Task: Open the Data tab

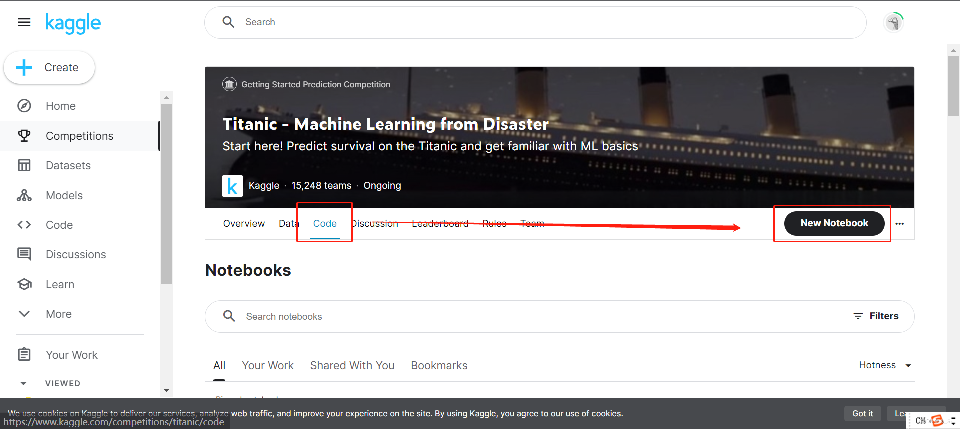Action: tap(289, 223)
